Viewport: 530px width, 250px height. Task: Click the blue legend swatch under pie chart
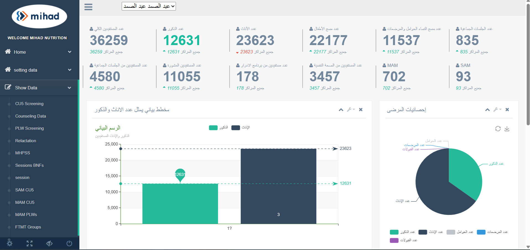click(481, 232)
